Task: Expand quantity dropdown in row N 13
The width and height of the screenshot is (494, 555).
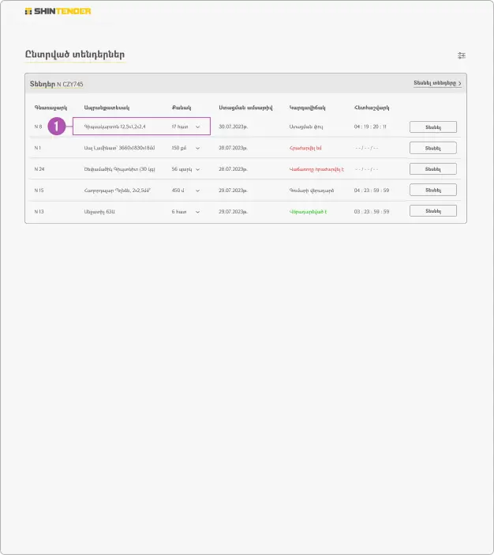Action: 197,211
